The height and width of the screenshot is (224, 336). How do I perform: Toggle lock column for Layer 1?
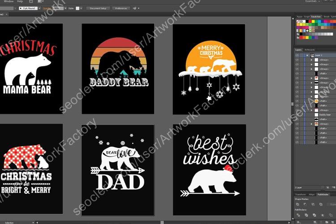pyautogui.click(x=302, y=55)
